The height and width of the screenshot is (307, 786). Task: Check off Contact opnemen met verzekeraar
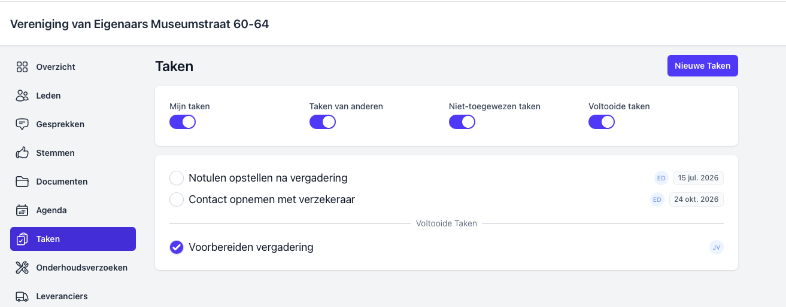[x=177, y=199]
